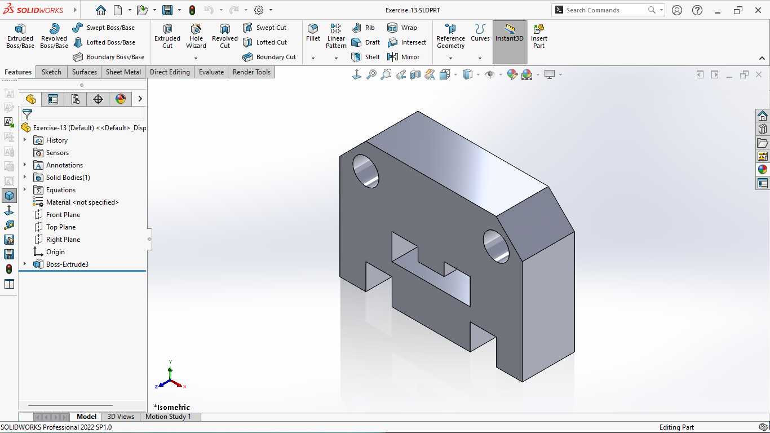Choose Lofted Boss/Base
Image resolution: width=770 pixels, height=433 pixels.
[104, 42]
